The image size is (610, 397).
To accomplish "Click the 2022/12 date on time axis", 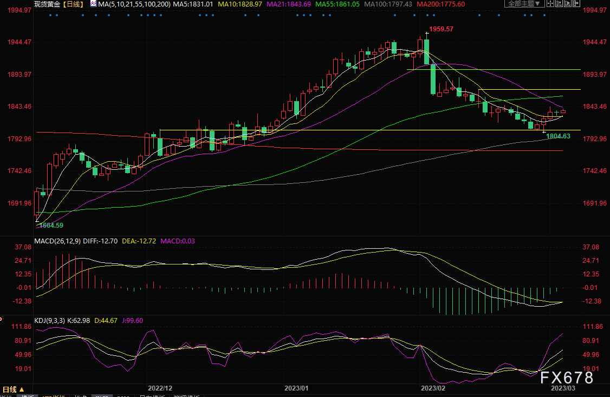I will point(160,388).
